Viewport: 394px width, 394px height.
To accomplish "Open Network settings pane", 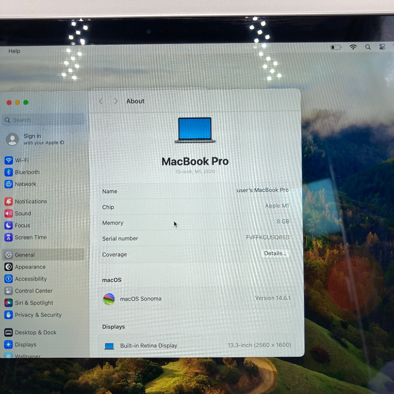I will (x=25, y=184).
